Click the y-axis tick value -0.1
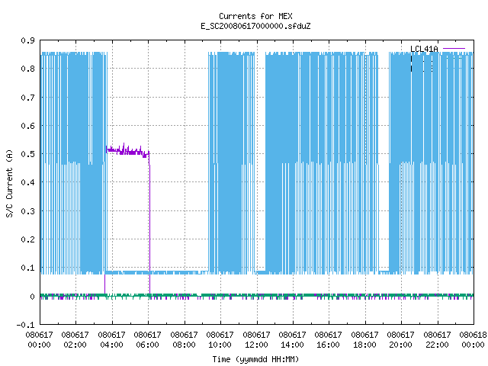Viewport: 488px width, 366px height. coord(25,325)
